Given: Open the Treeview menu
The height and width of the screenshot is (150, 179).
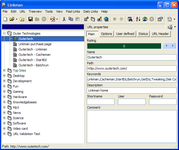Looking at the screenshot, I should (x=35, y=11).
